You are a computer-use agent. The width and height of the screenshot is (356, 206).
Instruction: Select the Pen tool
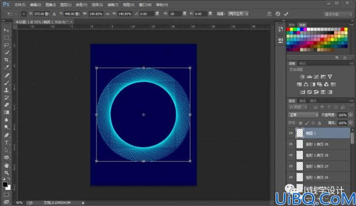(7, 135)
